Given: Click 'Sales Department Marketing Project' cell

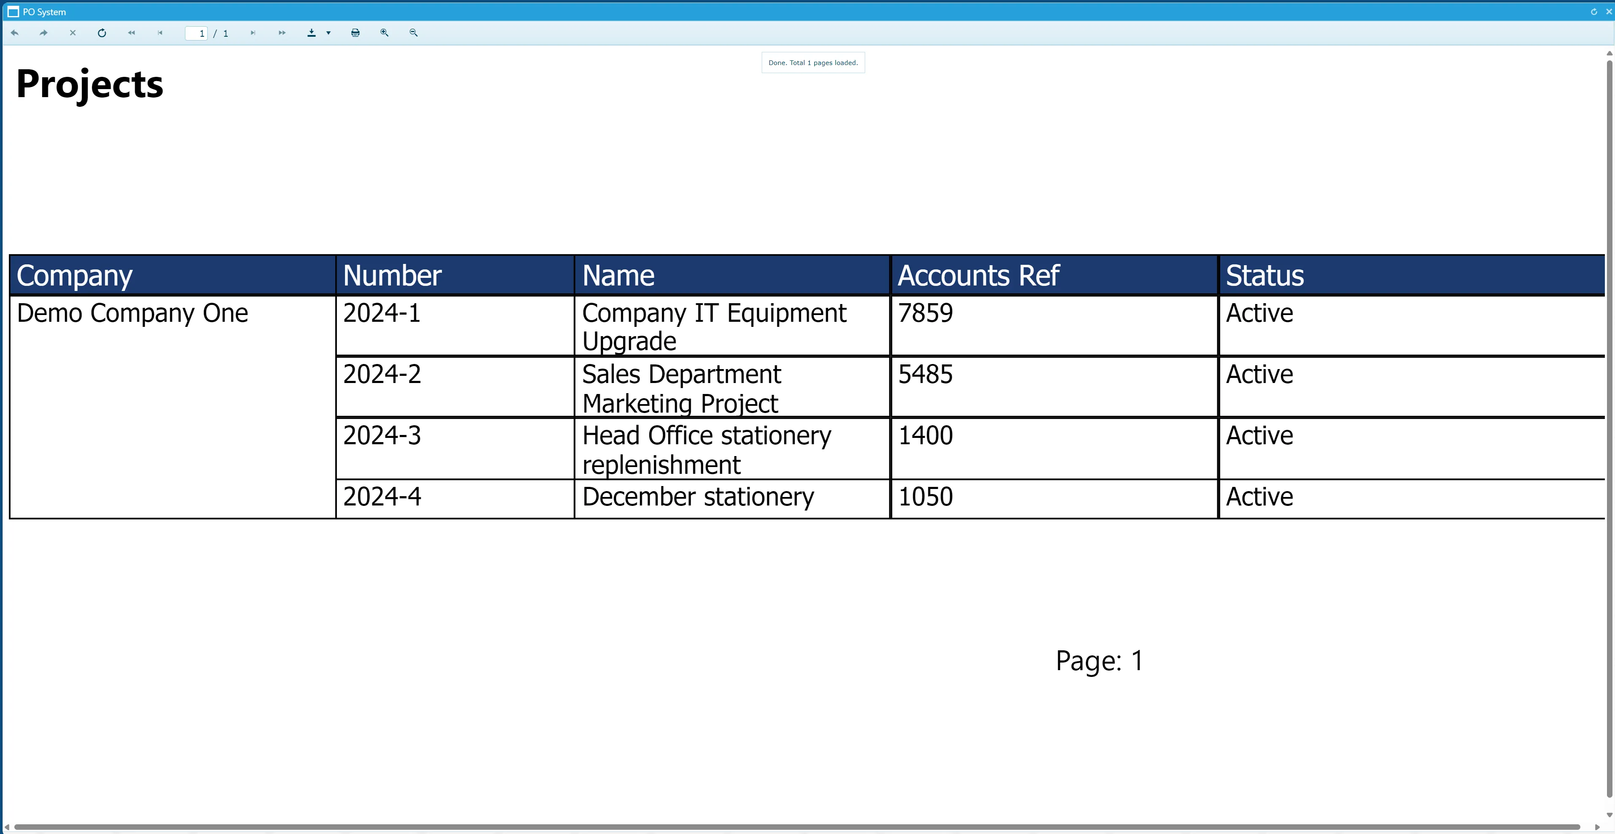Looking at the screenshot, I should click(732, 387).
